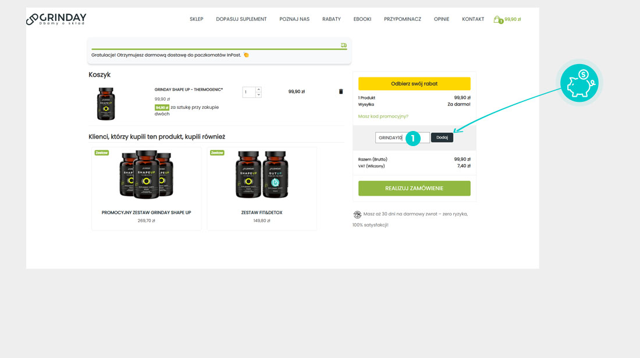Open the cart icon showing 99,90 zł
This screenshot has width=640, height=358.
pyautogui.click(x=507, y=19)
